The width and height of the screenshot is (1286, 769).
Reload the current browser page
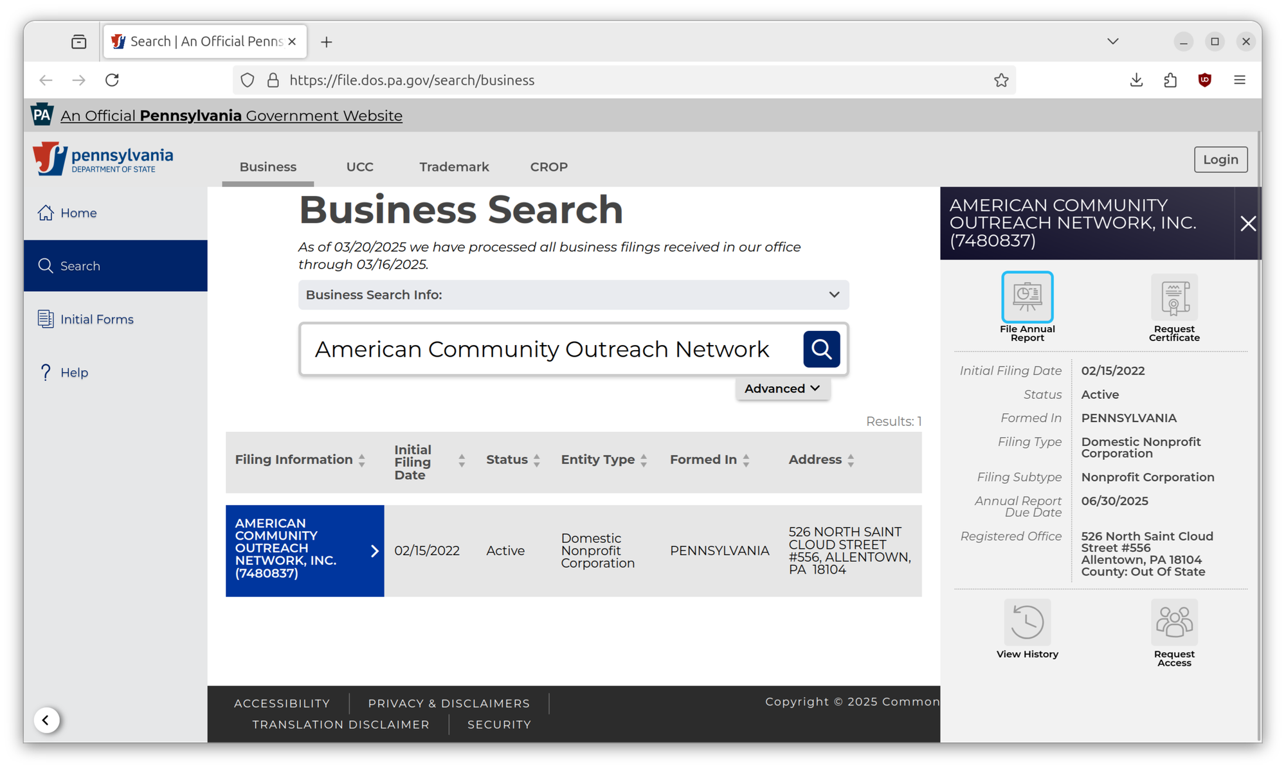point(113,80)
